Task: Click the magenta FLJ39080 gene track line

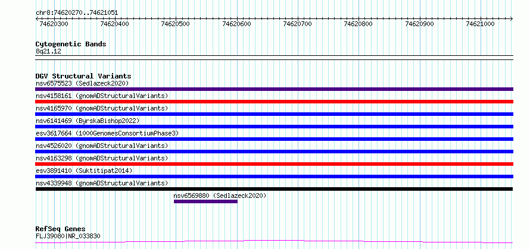Action: (274, 242)
